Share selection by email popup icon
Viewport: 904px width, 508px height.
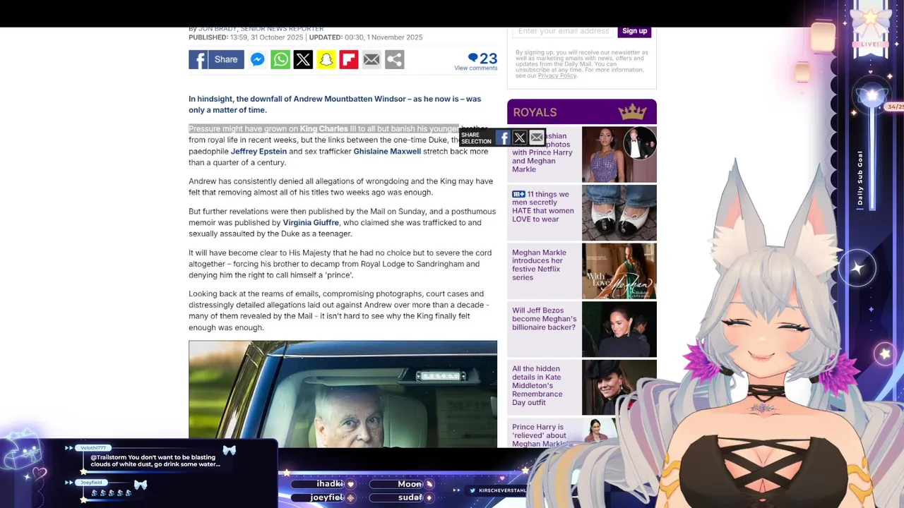pyautogui.click(x=537, y=138)
